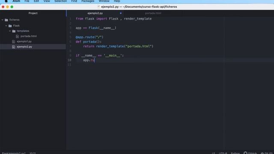Open the Find menu

click(x=74, y=1)
